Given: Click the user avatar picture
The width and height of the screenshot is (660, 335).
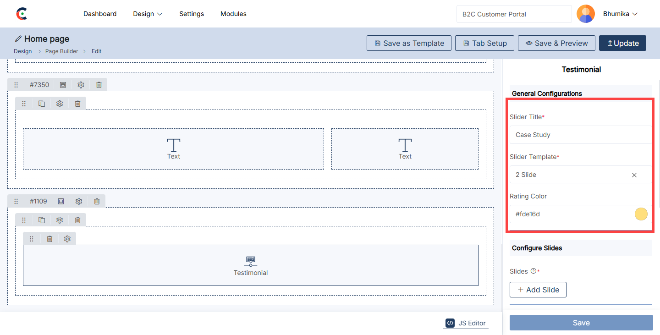Looking at the screenshot, I should [x=585, y=14].
